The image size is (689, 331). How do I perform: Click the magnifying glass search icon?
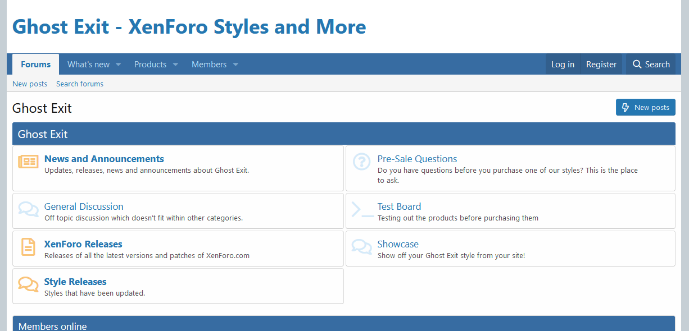tap(637, 65)
